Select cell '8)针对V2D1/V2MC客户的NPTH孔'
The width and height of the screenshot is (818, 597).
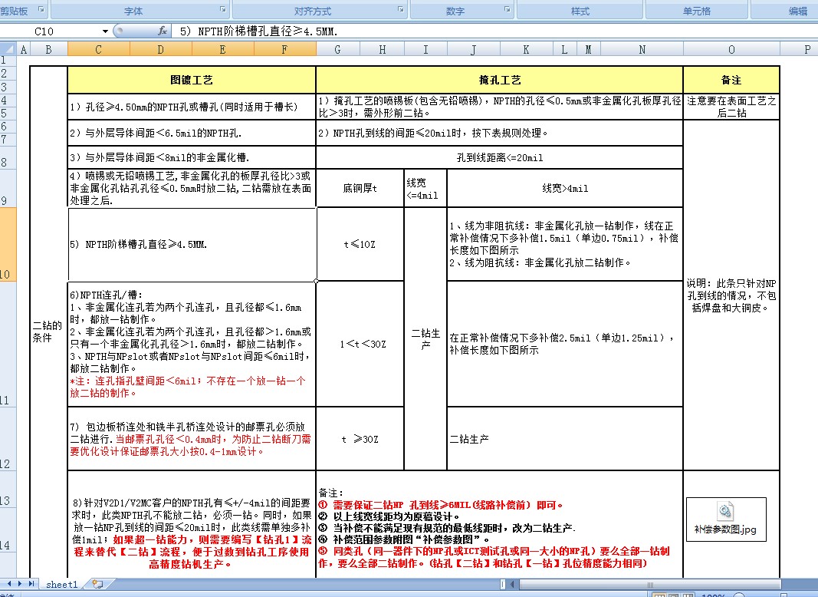pos(192,524)
